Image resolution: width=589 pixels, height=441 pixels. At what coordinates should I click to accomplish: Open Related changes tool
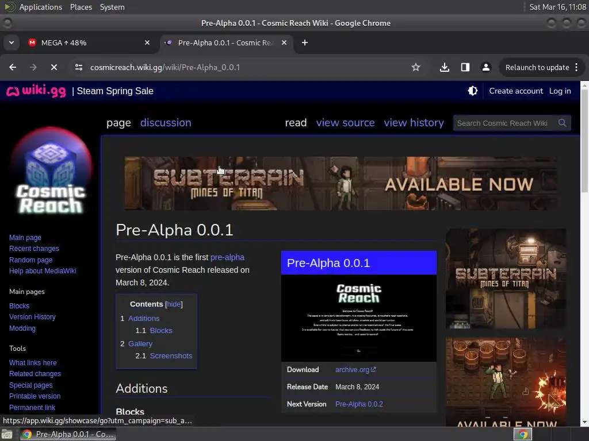(35, 373)
